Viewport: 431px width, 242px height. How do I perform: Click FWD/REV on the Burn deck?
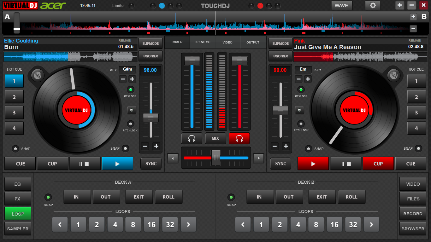[151, 56]
